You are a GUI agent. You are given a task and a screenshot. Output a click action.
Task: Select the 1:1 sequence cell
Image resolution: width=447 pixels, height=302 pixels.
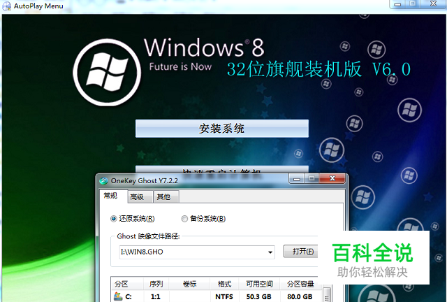[x=156, y=296]
